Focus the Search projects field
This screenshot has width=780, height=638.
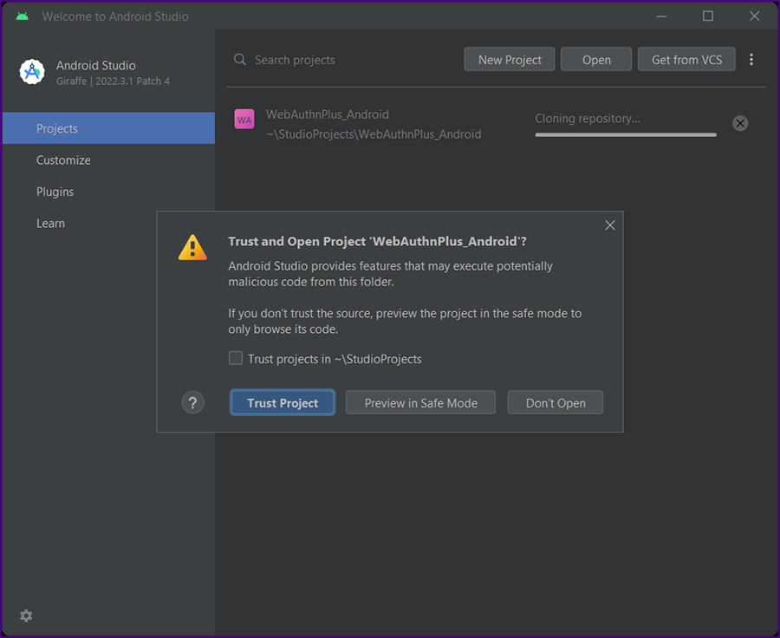pos(343,60)
